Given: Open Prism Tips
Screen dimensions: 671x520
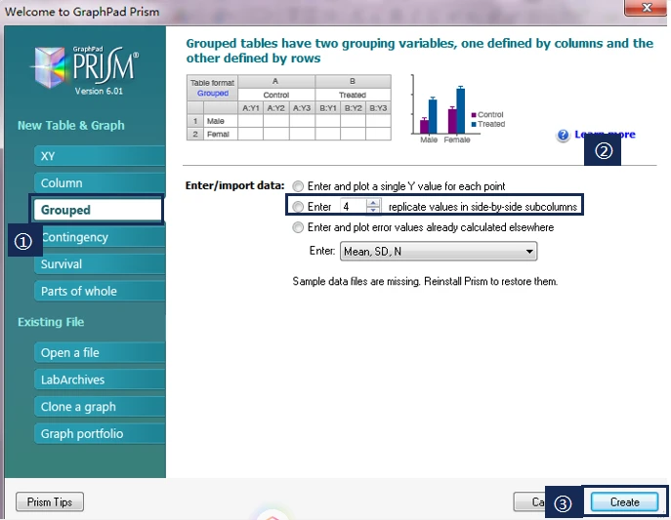Looking at the screenshot, I should (50, 501).
